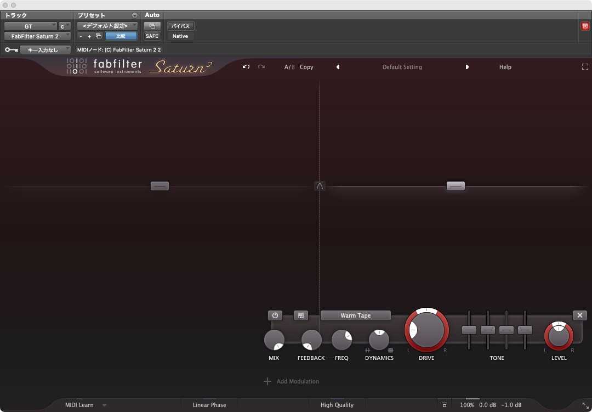This screenshot has width=592, height=412.
Task: Toggle Linear Phase mode
Action: click(209, 405)
